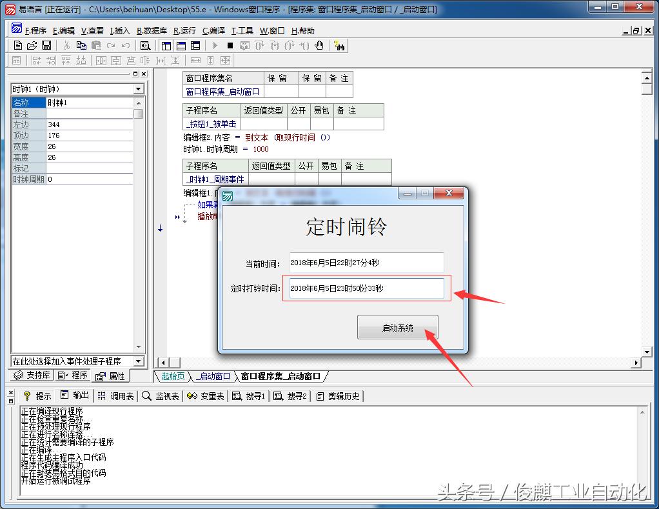Image resolution: width=659 pixels, height=509 pixels.
Task: Open an existing source file icon
Action: (31, 45)
